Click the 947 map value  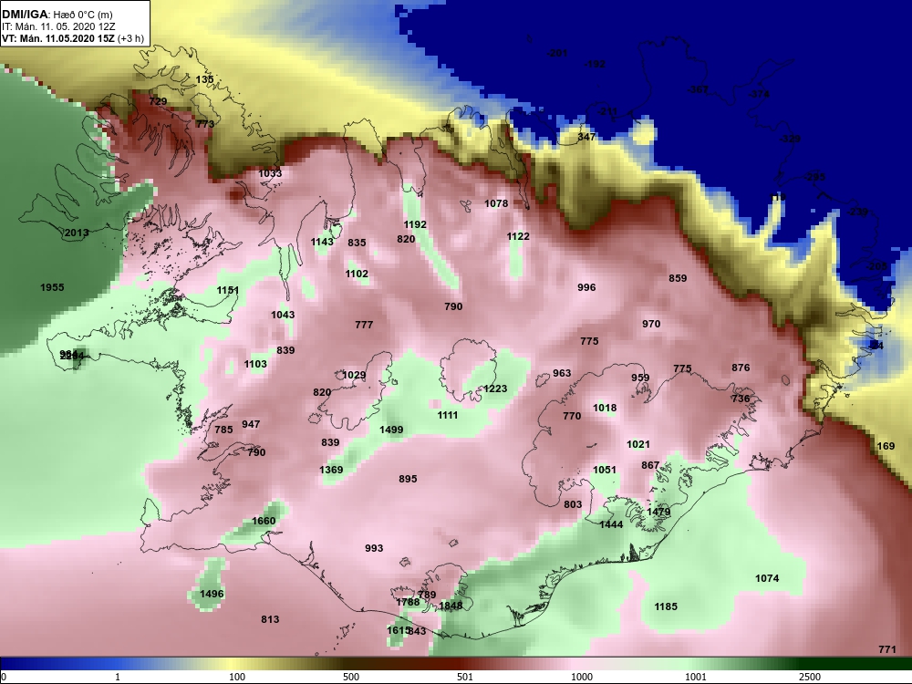pyautogui.click(x=251, y=424)
